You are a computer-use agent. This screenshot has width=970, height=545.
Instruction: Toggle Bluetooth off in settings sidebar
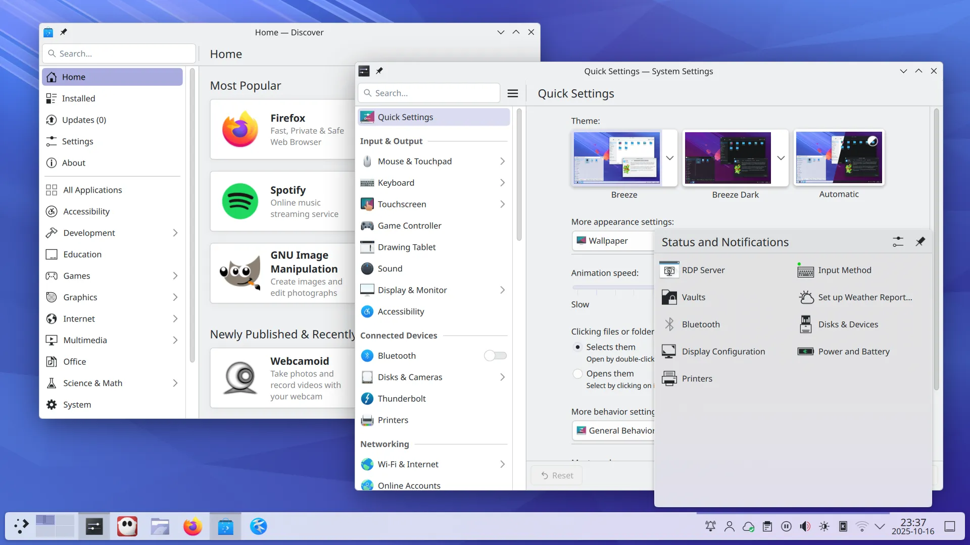[495, 355]
